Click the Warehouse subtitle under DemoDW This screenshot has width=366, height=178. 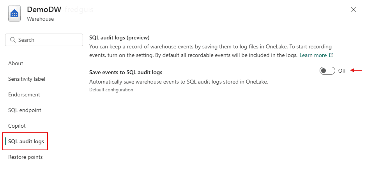40,19
